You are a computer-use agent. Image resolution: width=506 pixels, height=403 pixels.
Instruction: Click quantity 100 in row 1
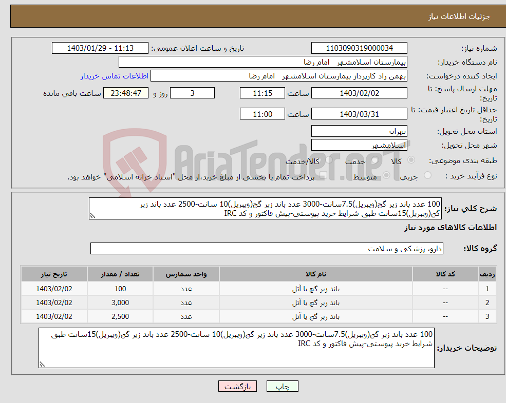coord(120,289)
